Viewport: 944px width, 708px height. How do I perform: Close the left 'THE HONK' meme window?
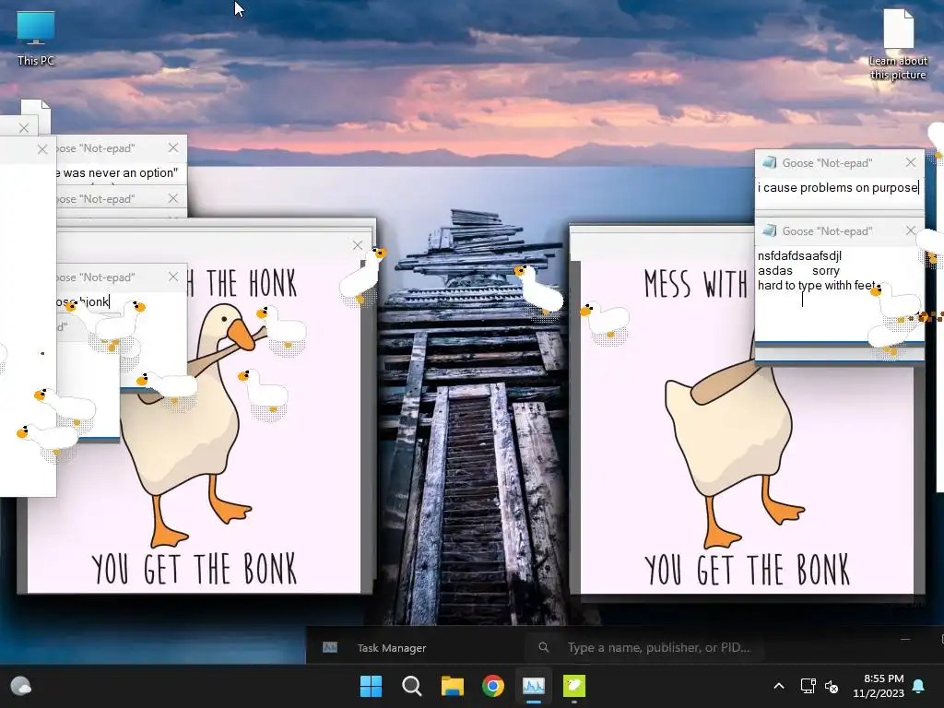coord(358,245)
